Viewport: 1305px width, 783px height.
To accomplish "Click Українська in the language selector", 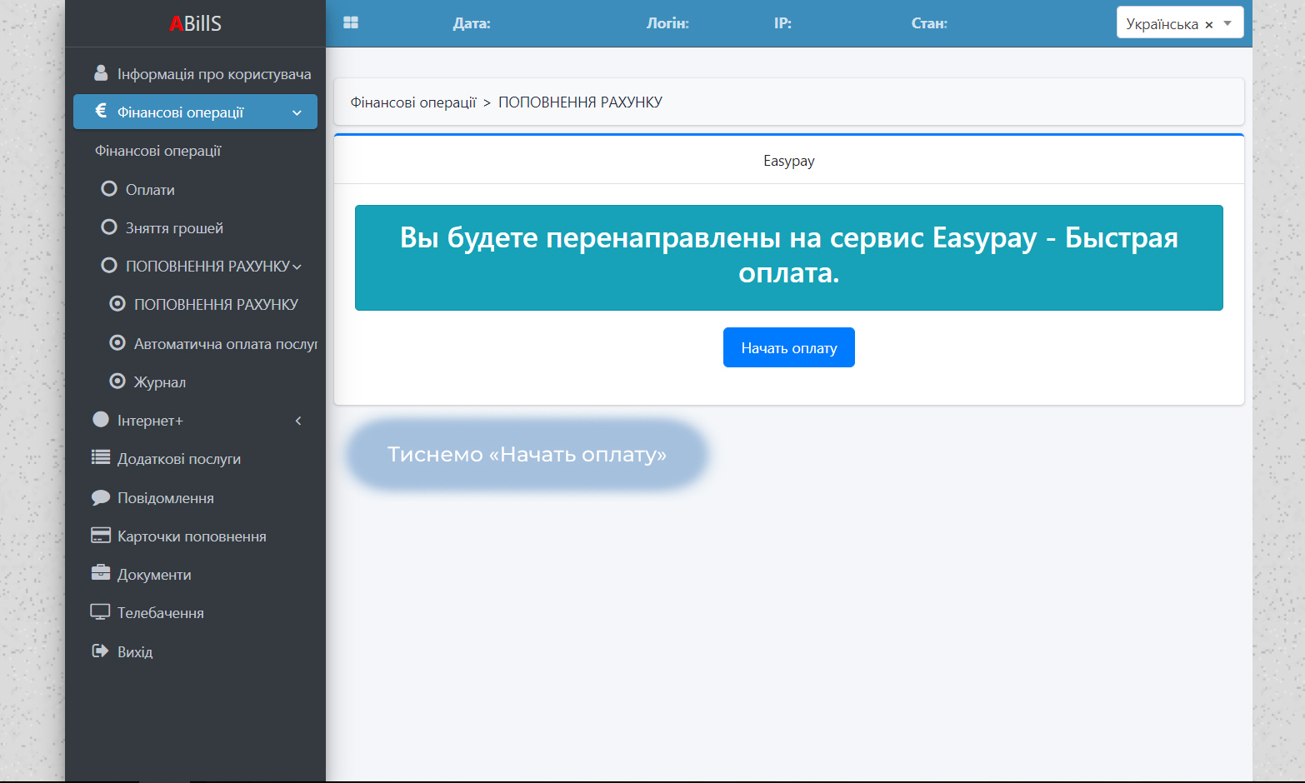I will [1162, 24].
